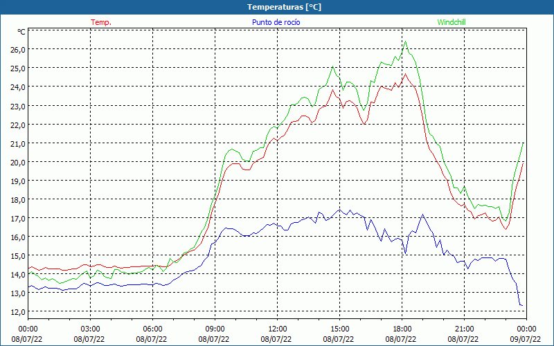This screenshot has width=554, height=346.
Task: Click the '°C' unit label on the axis
Action: (x=21, y=32)
